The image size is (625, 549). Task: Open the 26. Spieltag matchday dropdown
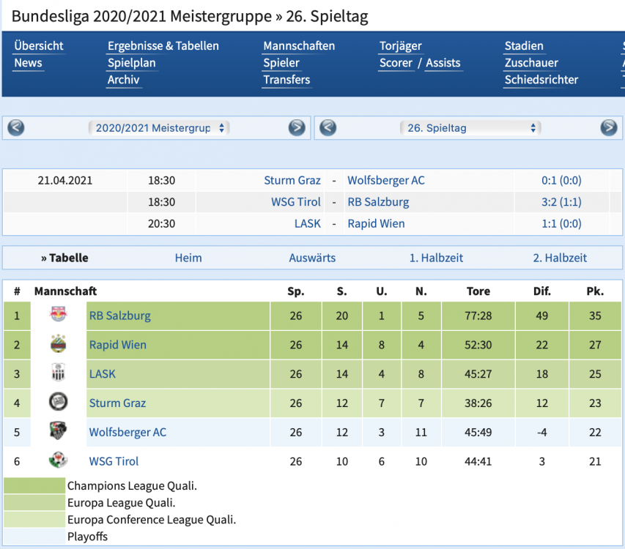pyautogui.click(x=470, y=128)
